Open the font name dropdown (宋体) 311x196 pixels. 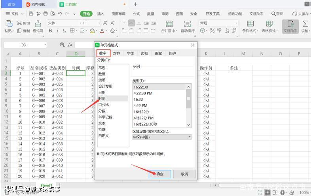tap(81, 23)
